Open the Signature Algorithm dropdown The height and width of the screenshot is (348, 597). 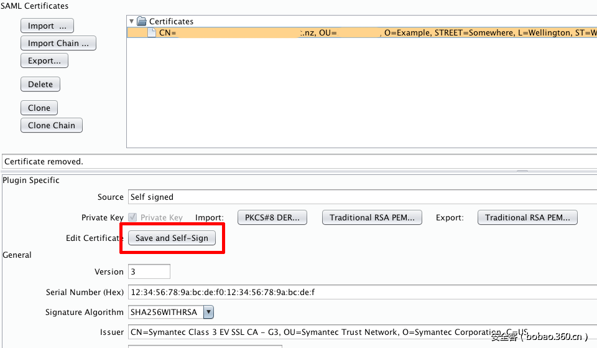(208, 312)
